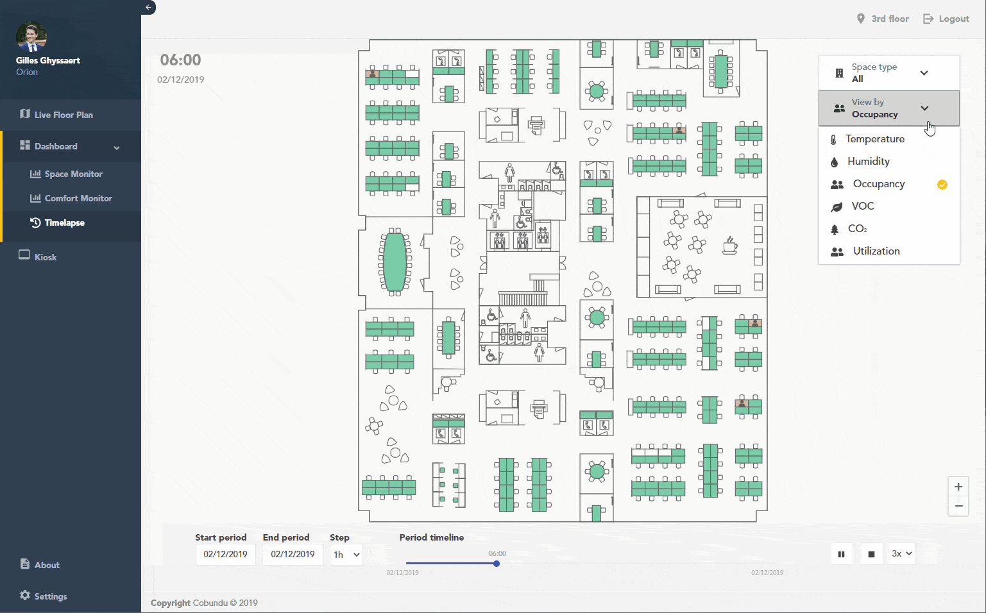This screenshot has width=986, height=613.
Task: Collapse the sidebar with the back arrow
Action: coord(148,8)
